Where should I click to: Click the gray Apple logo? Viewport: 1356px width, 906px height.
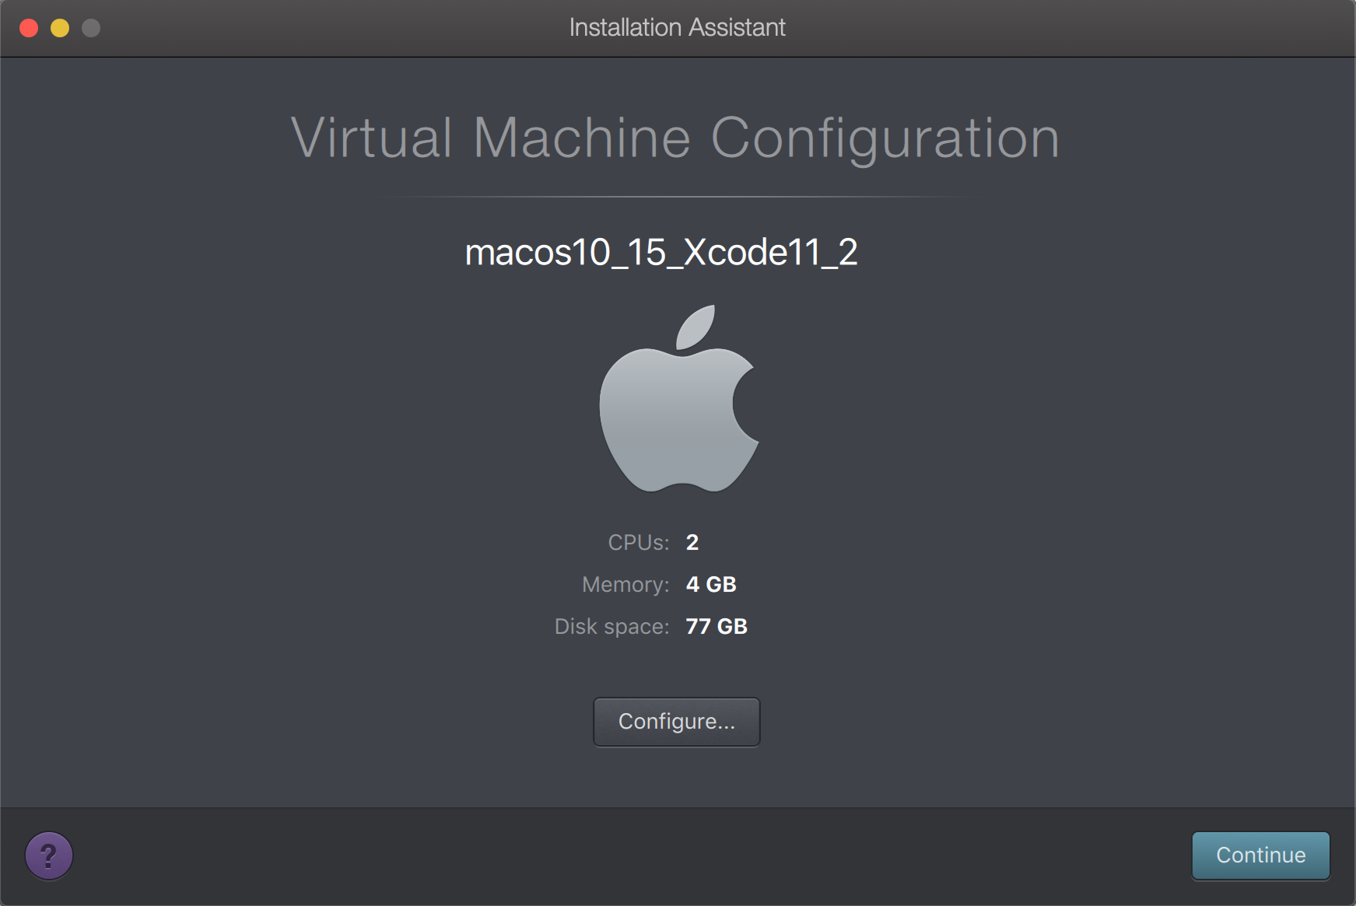(677, 412)
